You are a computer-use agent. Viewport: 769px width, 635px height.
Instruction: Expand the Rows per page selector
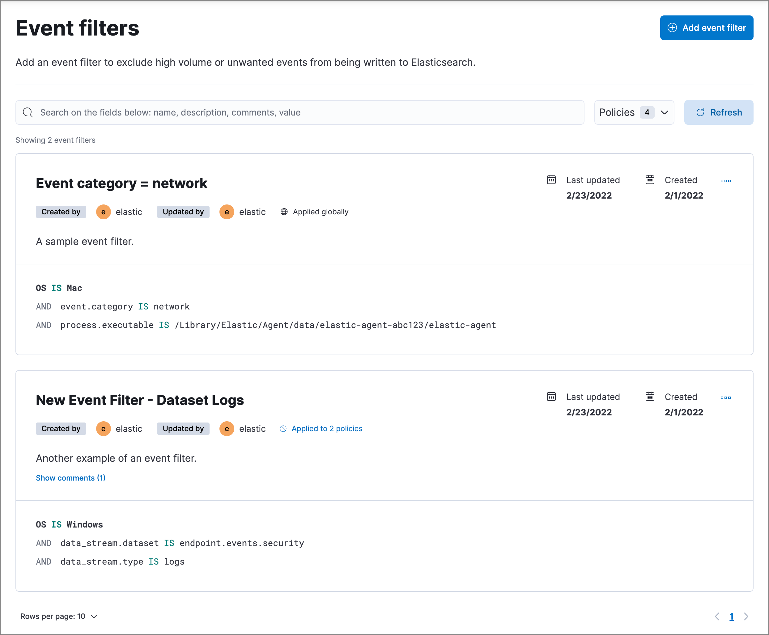tap(58, 616)
